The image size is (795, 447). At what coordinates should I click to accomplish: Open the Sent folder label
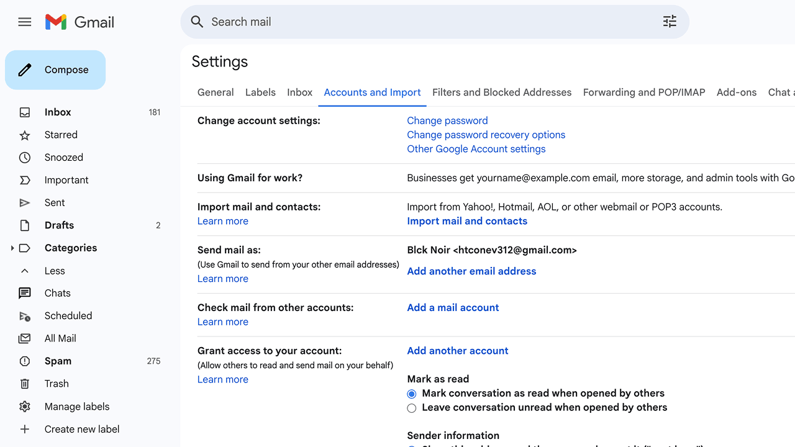(55, 203)
